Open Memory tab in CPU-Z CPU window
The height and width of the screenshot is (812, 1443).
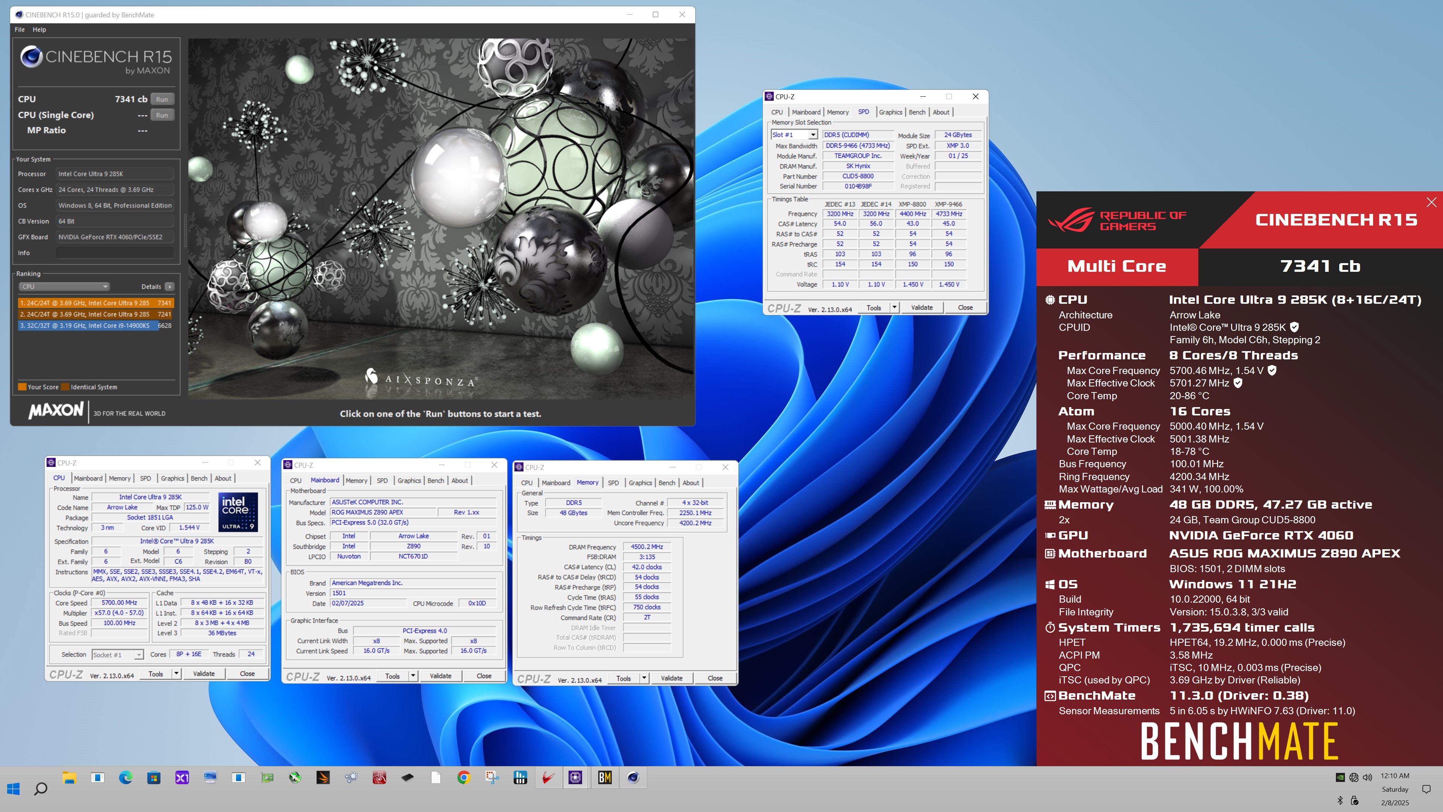pyautogui.click(x=119, y=478)
